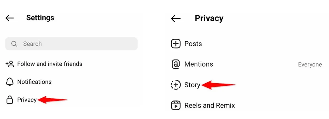The image size is (329, 119).
Task: Click the Reels clapperboard icon
Action: click(x=176, y=105)
